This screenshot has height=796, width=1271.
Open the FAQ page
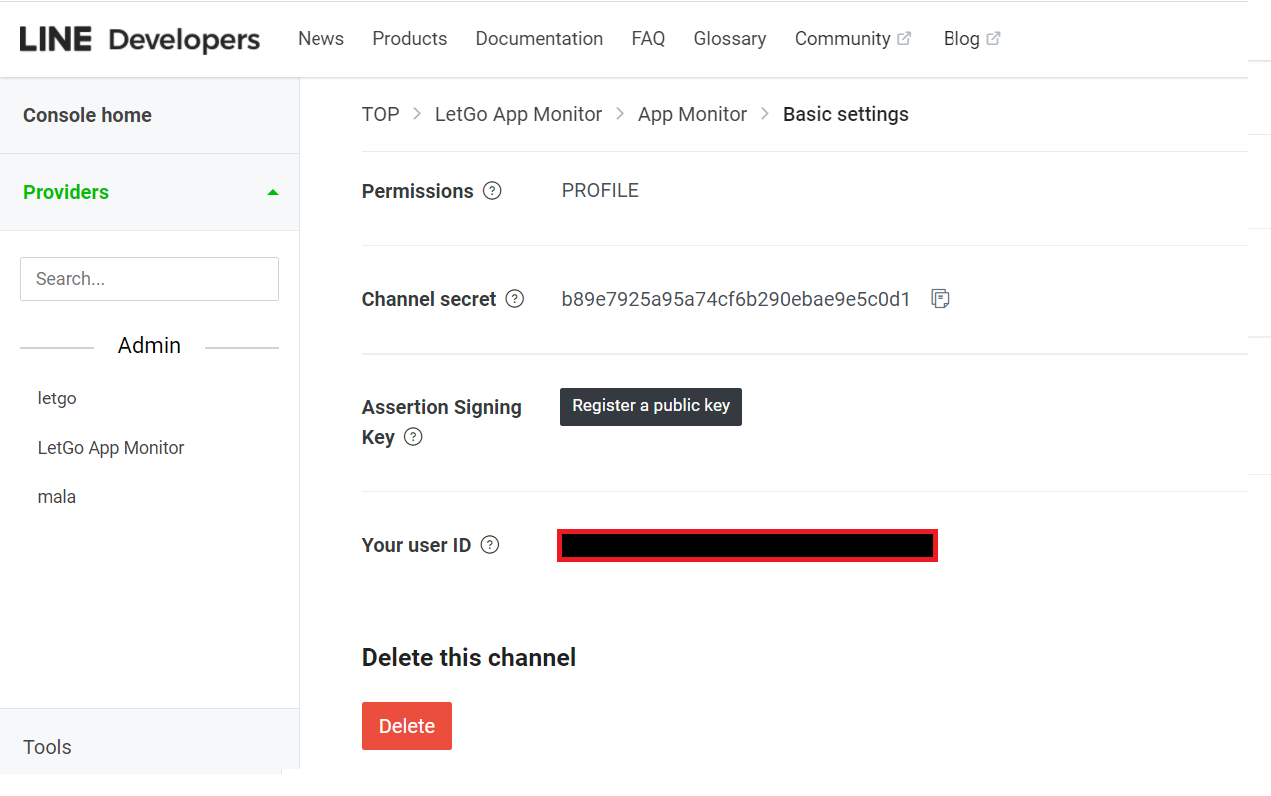(648, 39)
